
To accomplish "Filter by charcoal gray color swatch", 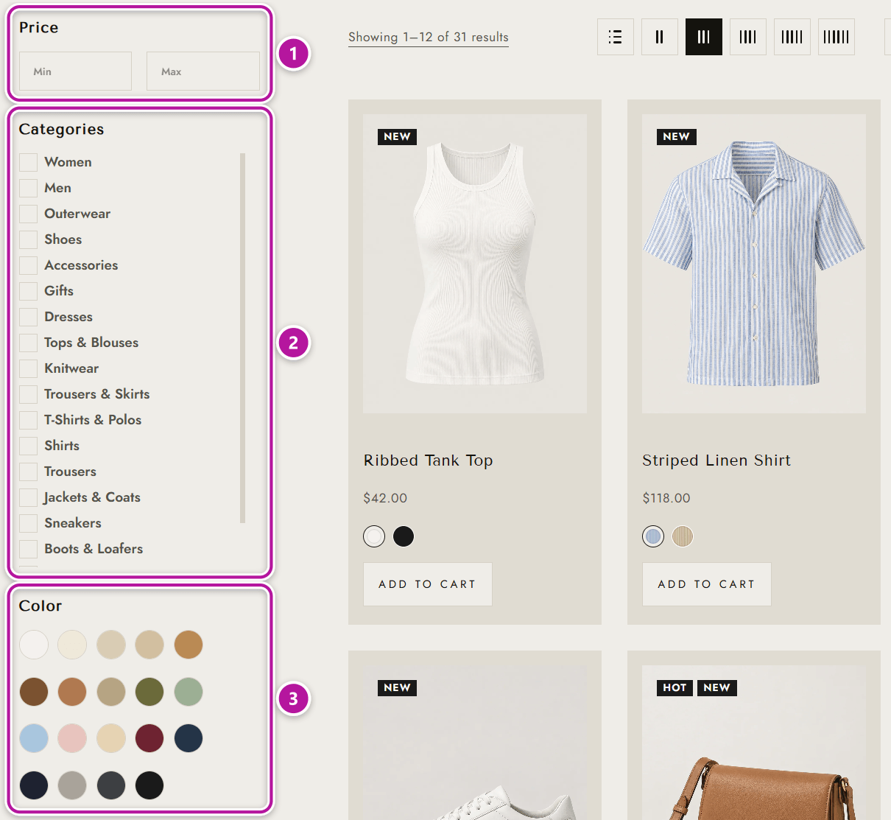I will pos(111,785).
